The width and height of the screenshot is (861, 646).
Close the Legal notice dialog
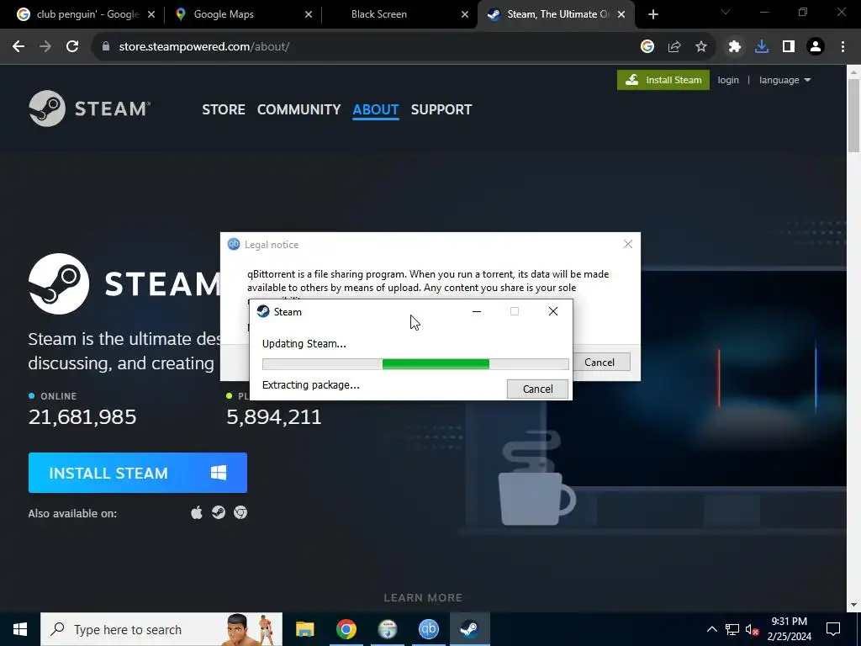point(628,244)
